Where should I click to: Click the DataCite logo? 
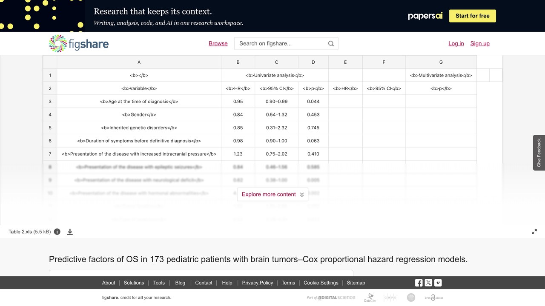(x=370, y=297)
